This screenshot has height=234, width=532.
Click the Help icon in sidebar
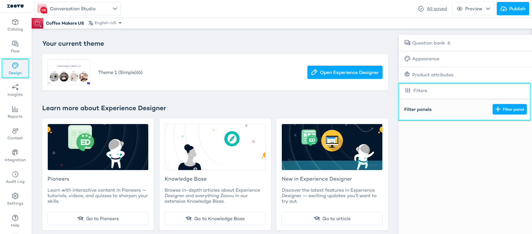pyautogui.click(x=15, y=221)
